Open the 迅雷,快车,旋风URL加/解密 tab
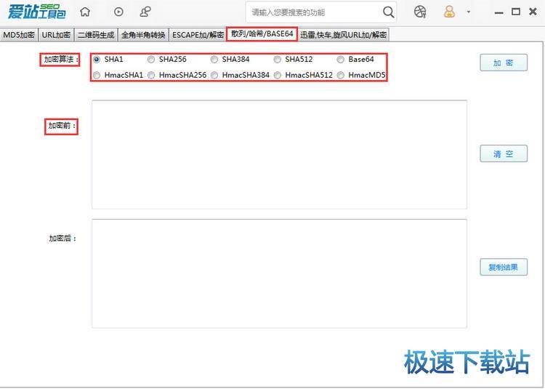 pos(344,35)
